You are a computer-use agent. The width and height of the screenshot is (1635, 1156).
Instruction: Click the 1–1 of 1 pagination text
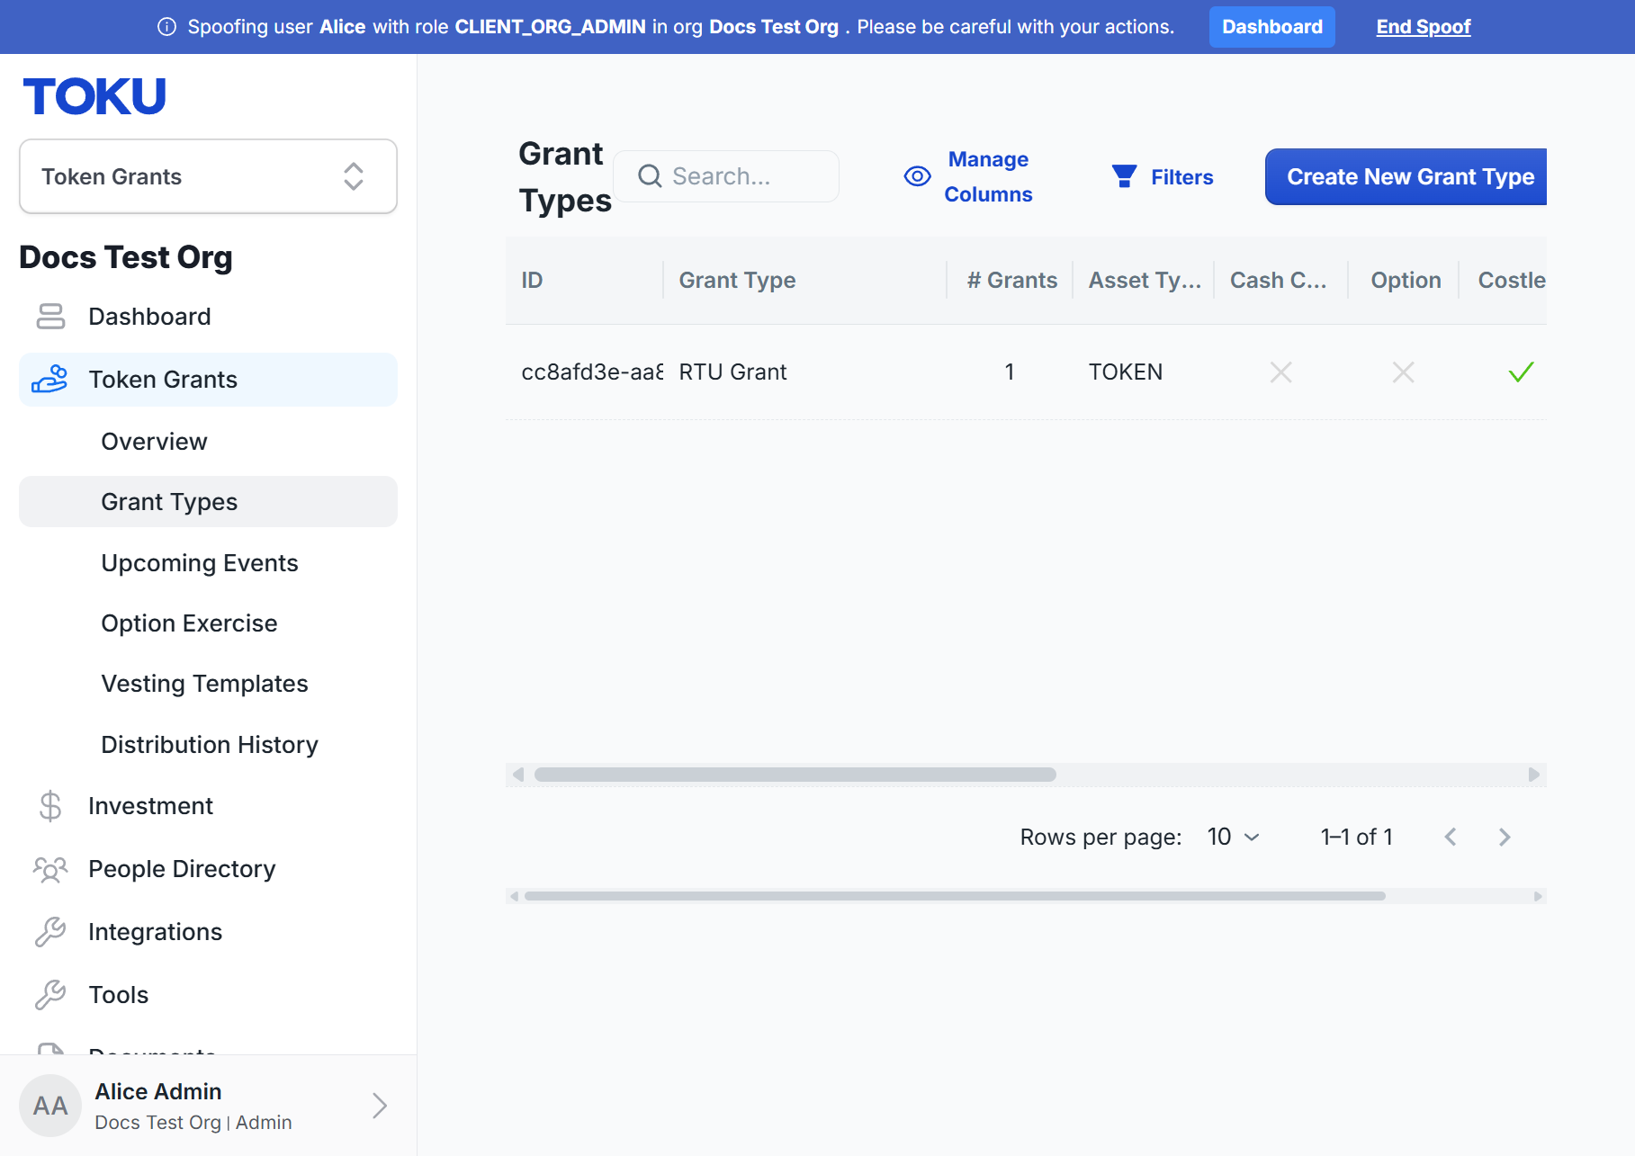1356,838
